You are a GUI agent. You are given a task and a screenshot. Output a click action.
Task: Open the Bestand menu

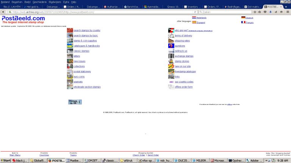click(x=5, y=2)
